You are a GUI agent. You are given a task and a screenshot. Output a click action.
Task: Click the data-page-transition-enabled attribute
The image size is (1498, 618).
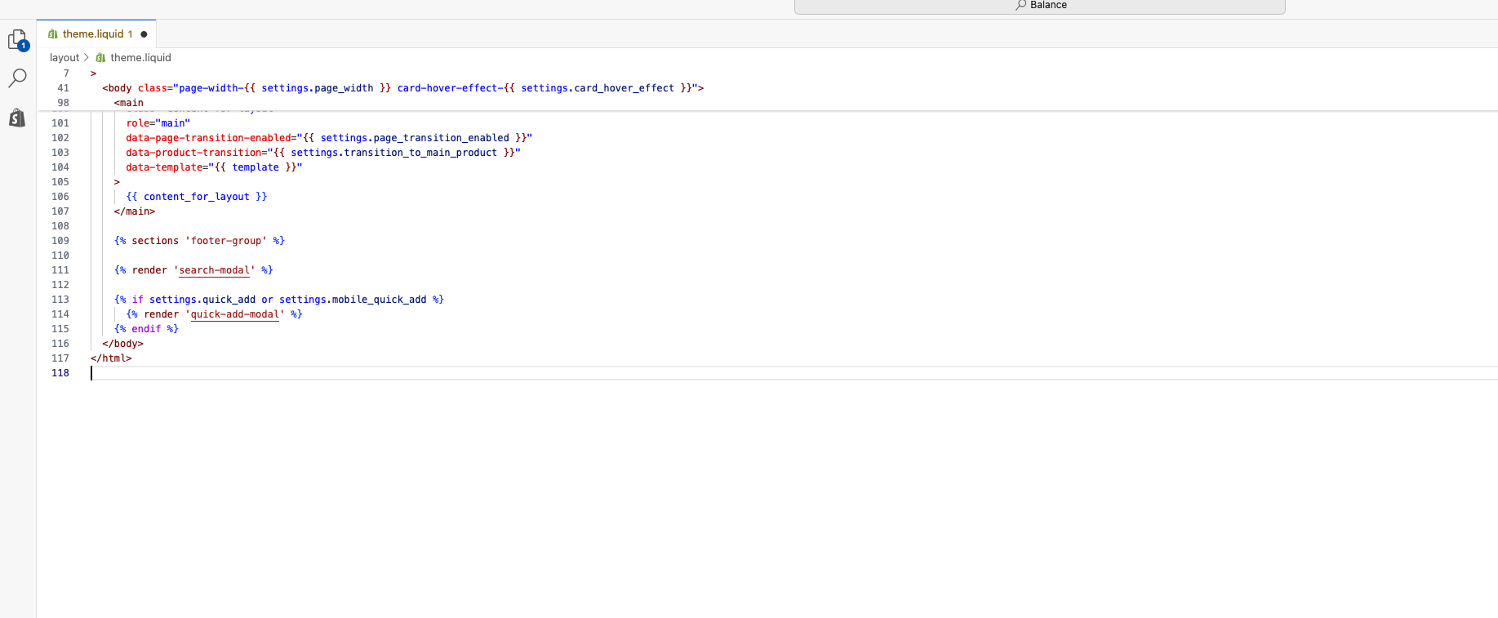329,138
